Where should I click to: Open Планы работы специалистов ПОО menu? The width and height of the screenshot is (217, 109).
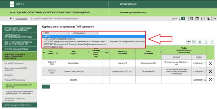[20, 43]
